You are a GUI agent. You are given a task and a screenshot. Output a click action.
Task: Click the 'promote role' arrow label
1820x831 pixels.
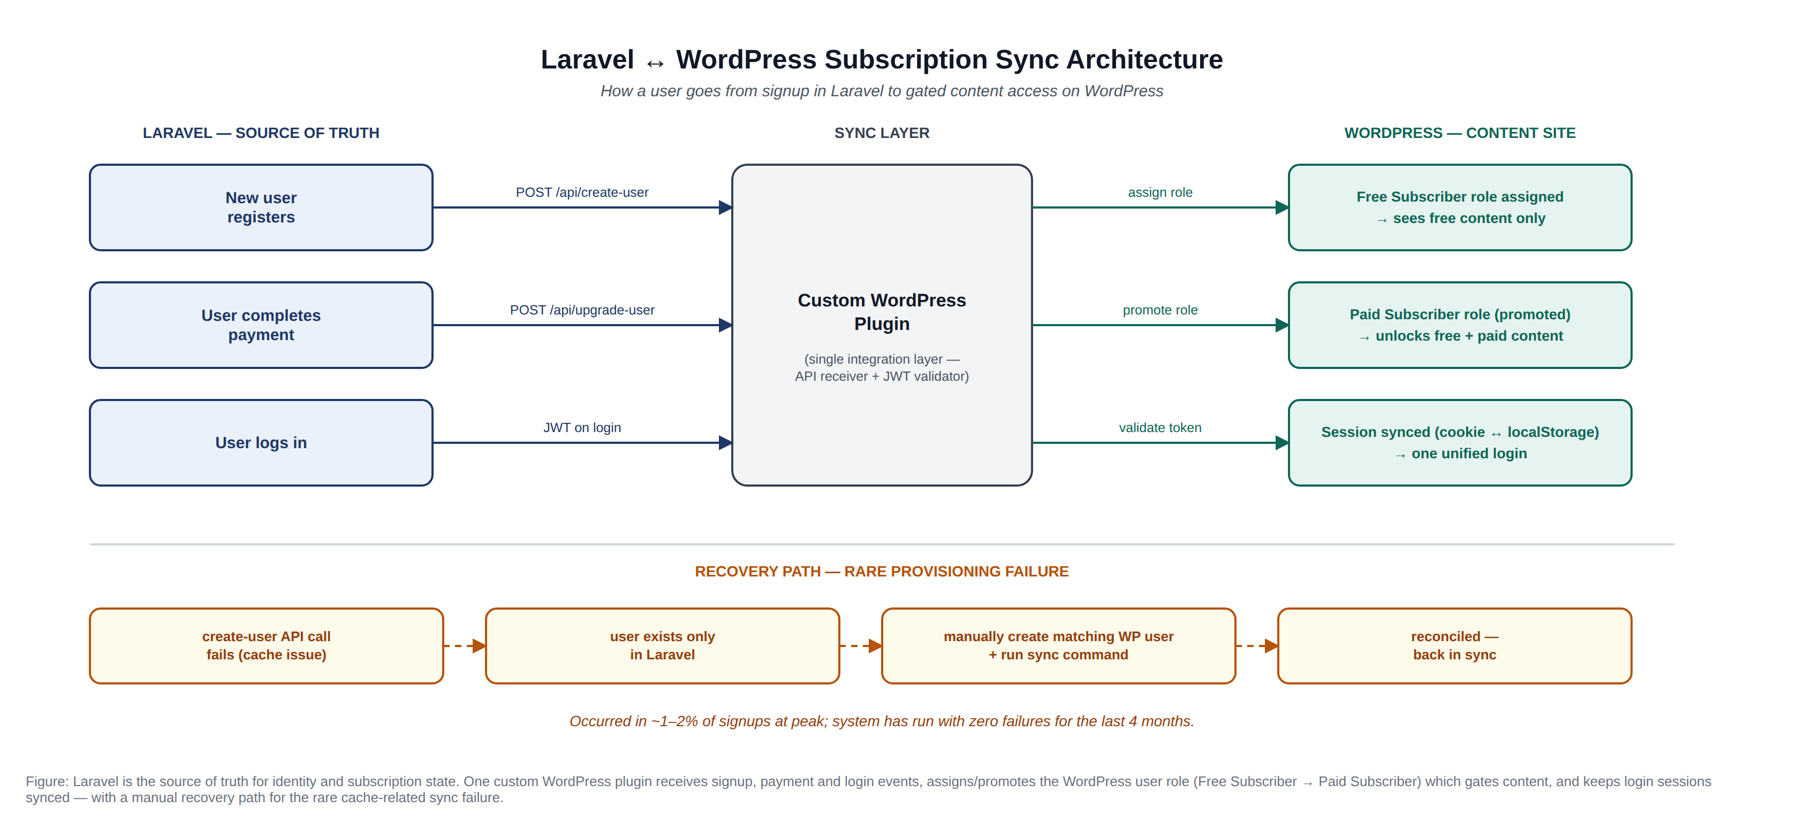[1160, 310]
